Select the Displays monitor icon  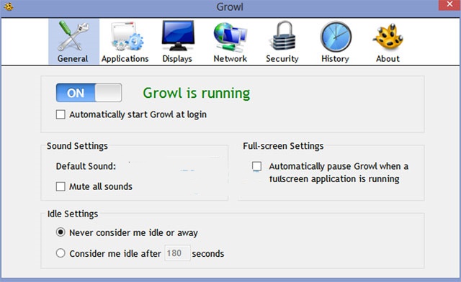[x=178, y=42]
